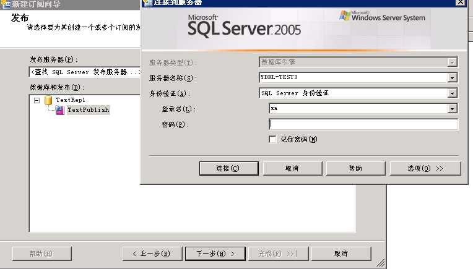The width and height of the screenshot is (473, 269).
Task: Click the TestPublish publication icon
Action: 59,110
